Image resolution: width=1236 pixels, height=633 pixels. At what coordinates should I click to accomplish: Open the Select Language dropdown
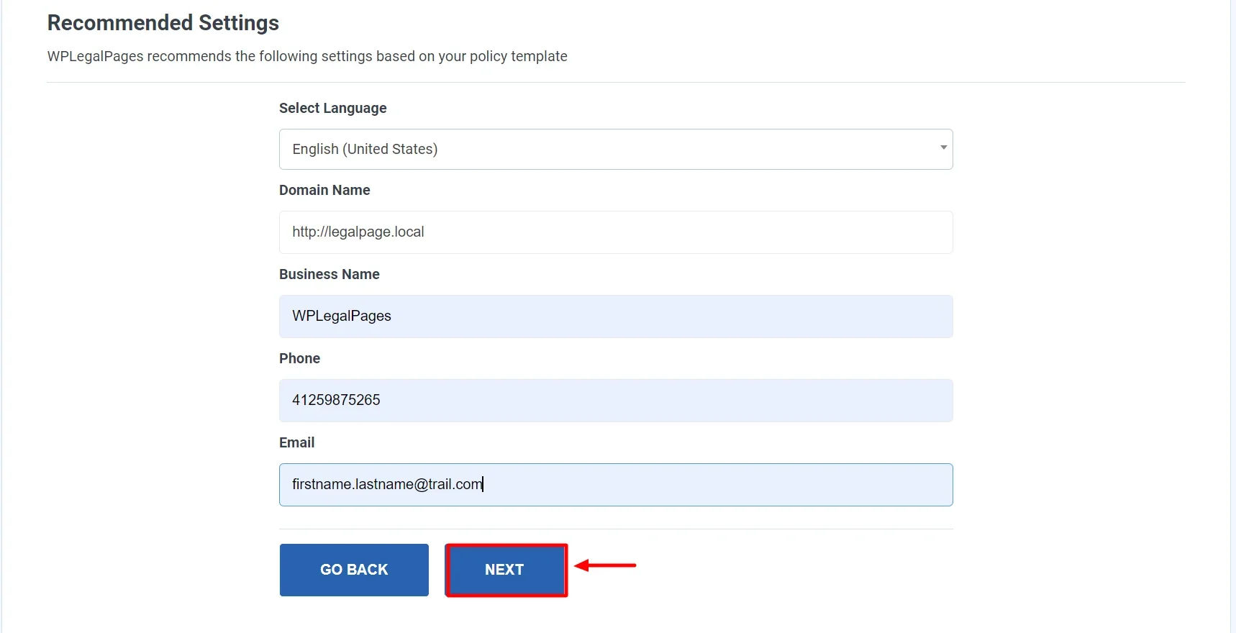615,149
